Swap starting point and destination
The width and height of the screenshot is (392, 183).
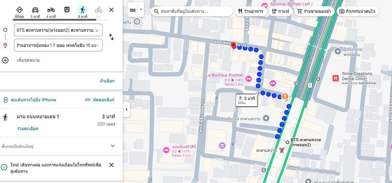[x=111, y=37]
